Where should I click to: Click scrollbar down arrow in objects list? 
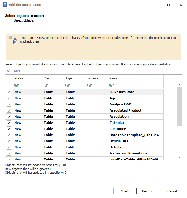pos(179,157)
